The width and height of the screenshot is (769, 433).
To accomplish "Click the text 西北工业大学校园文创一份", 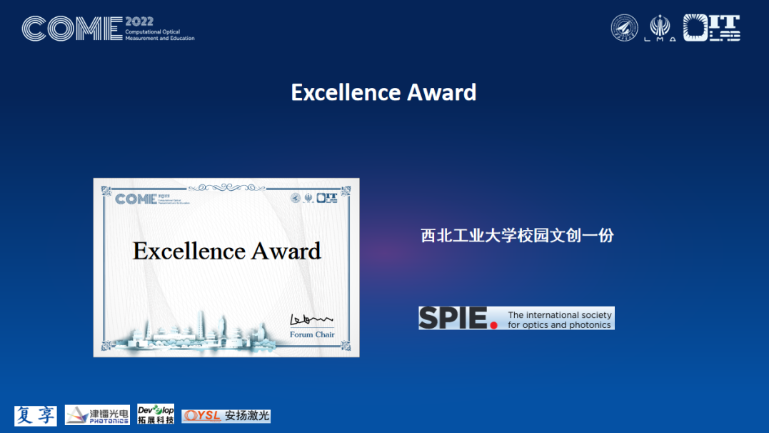I will [x=517, y=236].
